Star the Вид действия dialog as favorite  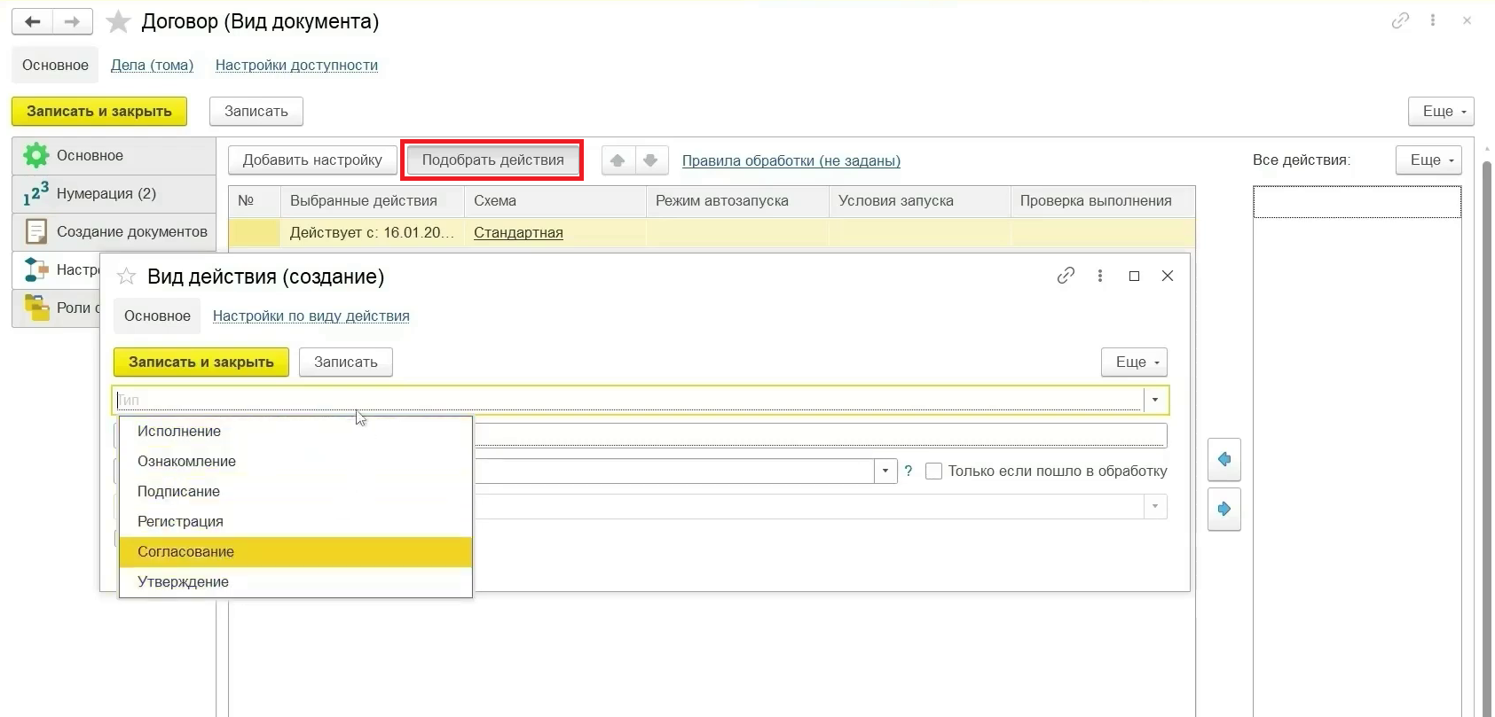(127, 277)
